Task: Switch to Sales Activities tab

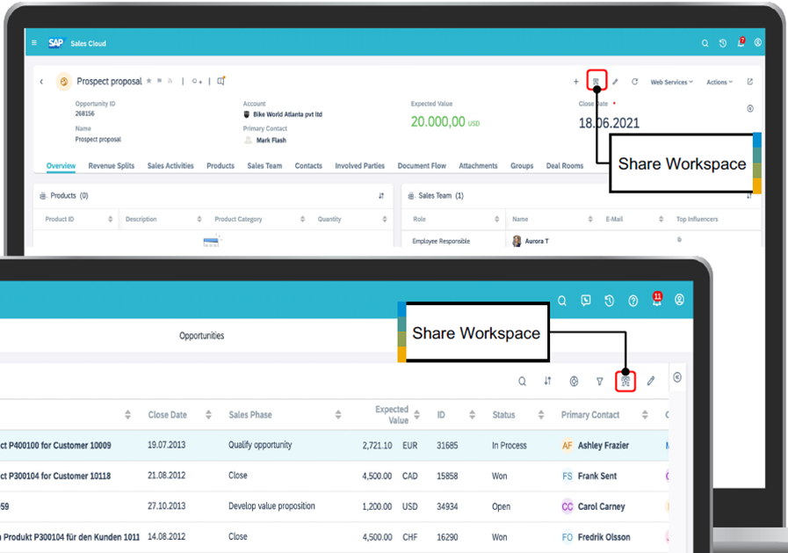Action: click(x=170, y=165)
